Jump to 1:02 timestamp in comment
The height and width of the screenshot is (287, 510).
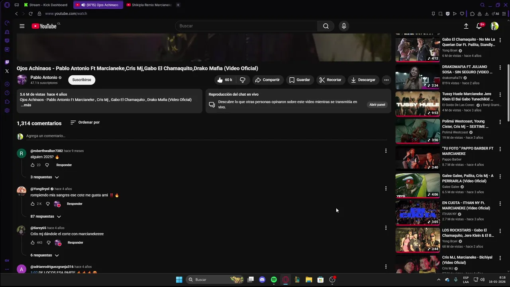coord(34,273)
